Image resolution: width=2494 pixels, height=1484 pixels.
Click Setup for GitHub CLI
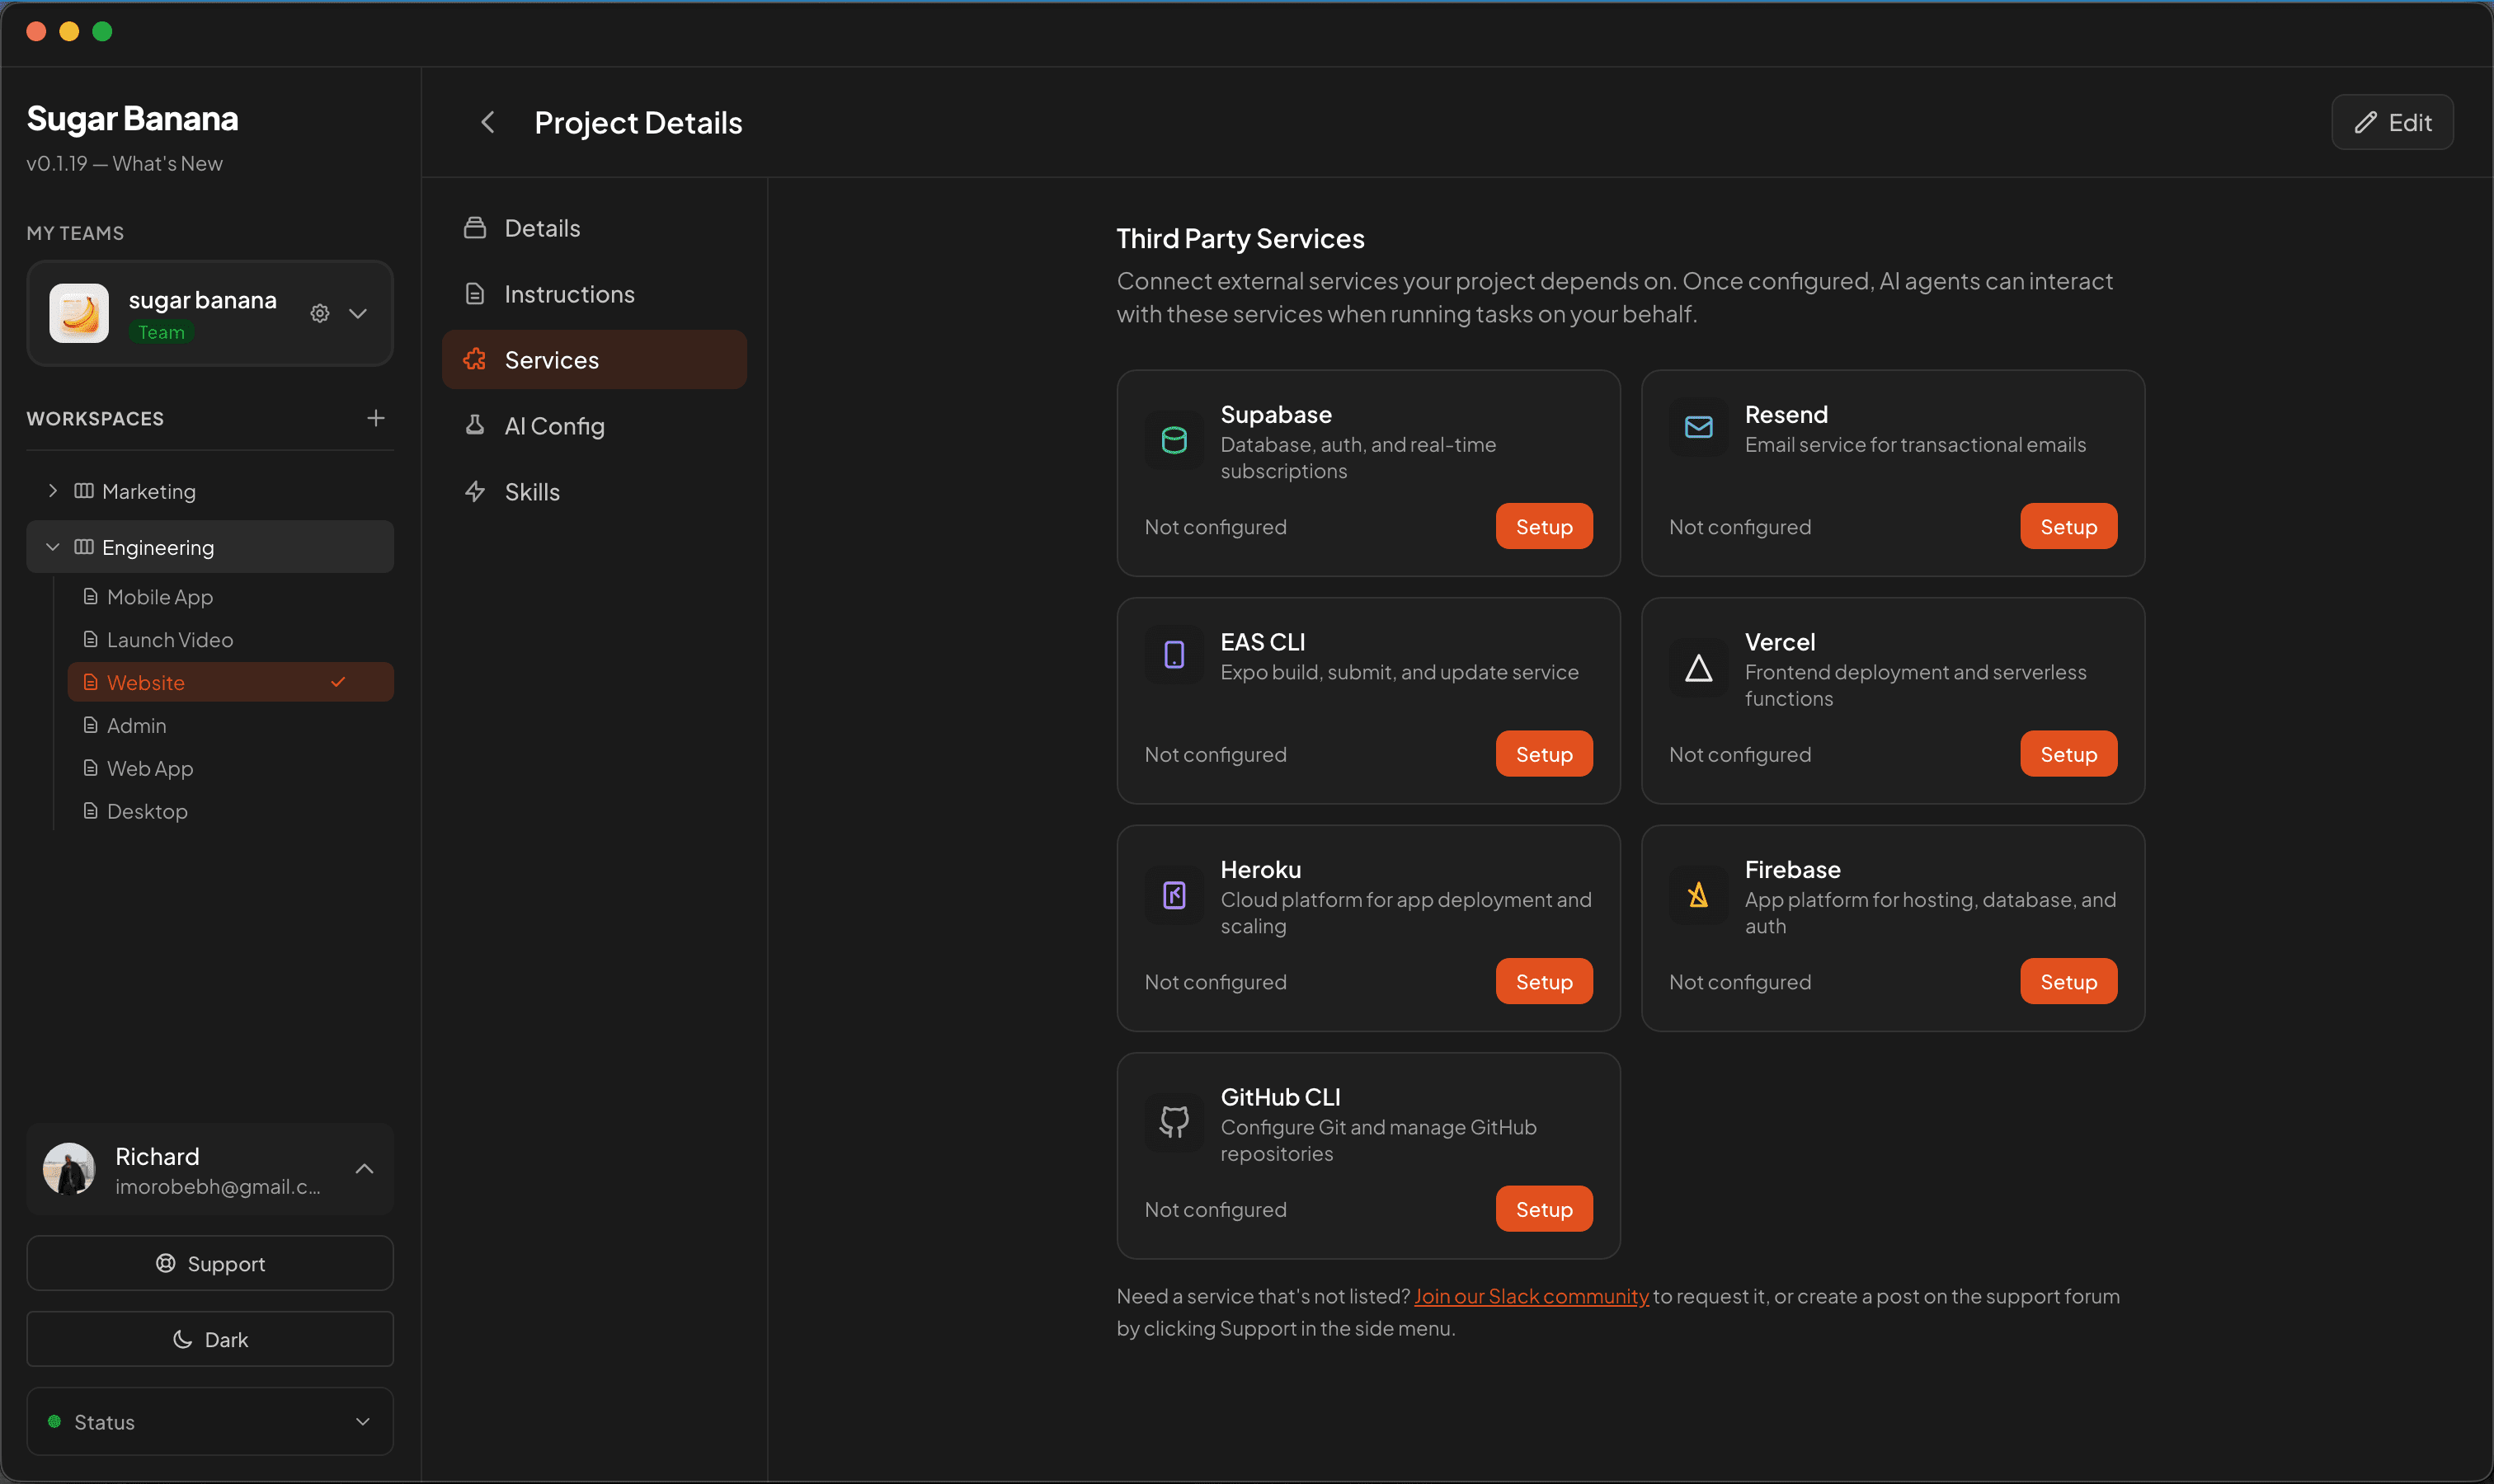pyautogui.click(x=1544, y=1209)
